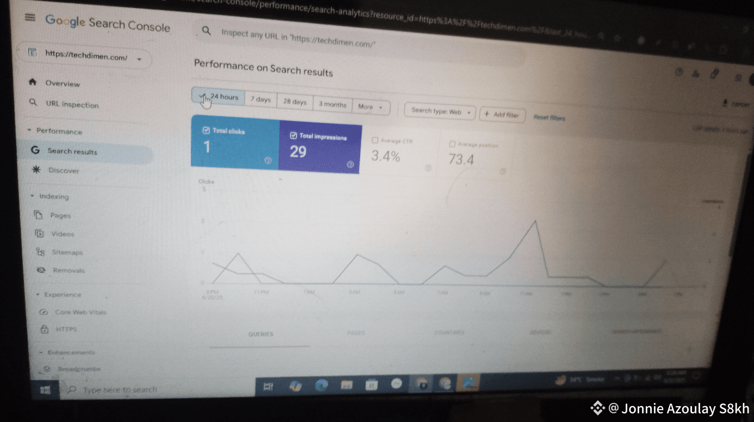Click the Overview home icon
This screenshot has height=422, width=754.
tap(33, 82)
